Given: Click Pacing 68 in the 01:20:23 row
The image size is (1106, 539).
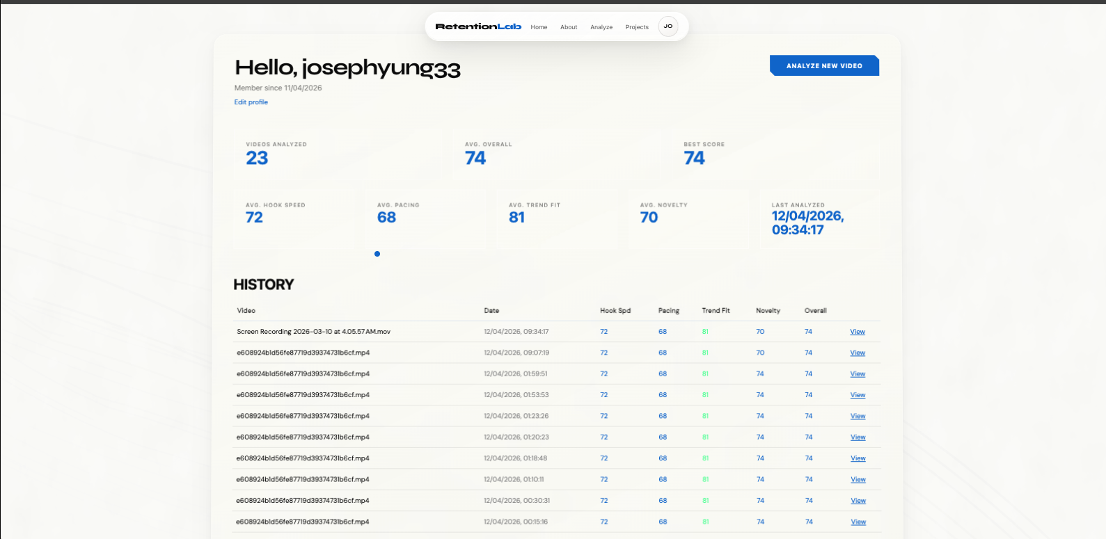Looking at the screenshot, I should pos(663,437).
